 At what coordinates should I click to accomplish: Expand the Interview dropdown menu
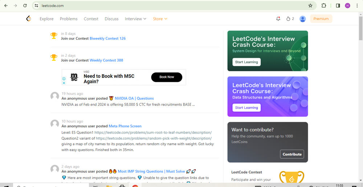135,19
